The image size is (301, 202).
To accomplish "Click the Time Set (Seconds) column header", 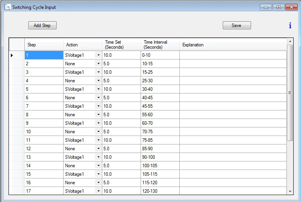I will pos(121,45).
